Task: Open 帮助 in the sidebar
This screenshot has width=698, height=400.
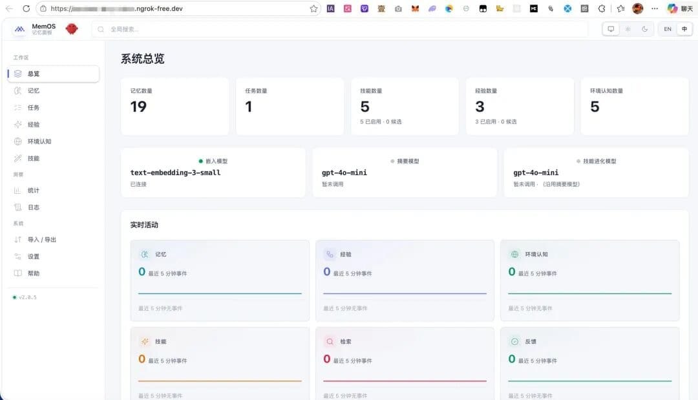Action: 53,273
